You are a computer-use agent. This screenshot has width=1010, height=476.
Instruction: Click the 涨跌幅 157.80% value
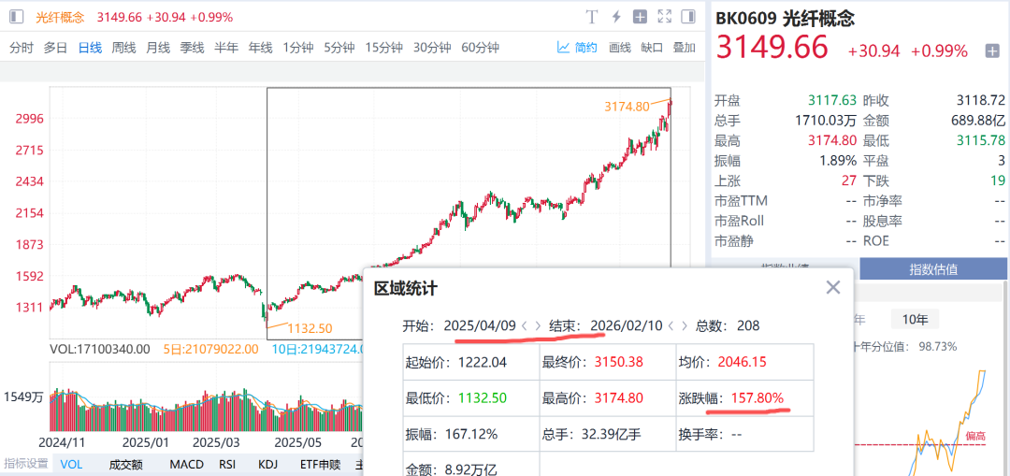[x=757, y=398]
